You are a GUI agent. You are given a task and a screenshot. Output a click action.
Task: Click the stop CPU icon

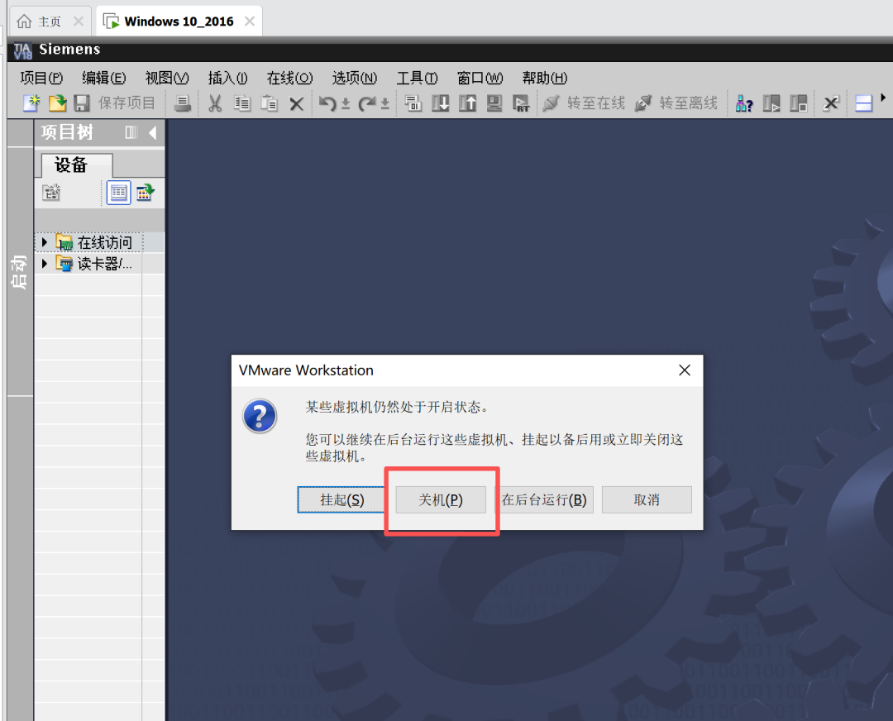coord(799,103)
